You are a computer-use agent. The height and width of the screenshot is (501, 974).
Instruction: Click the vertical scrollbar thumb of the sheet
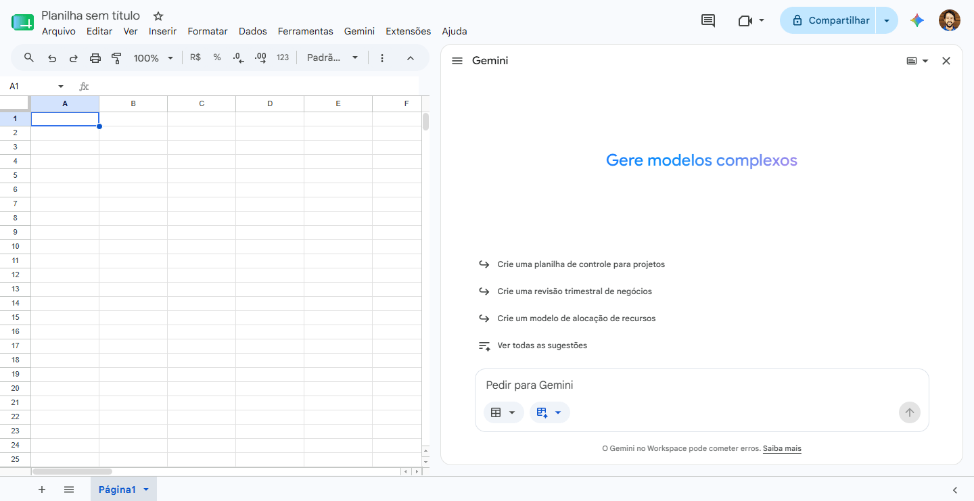[x=425, y=122]
